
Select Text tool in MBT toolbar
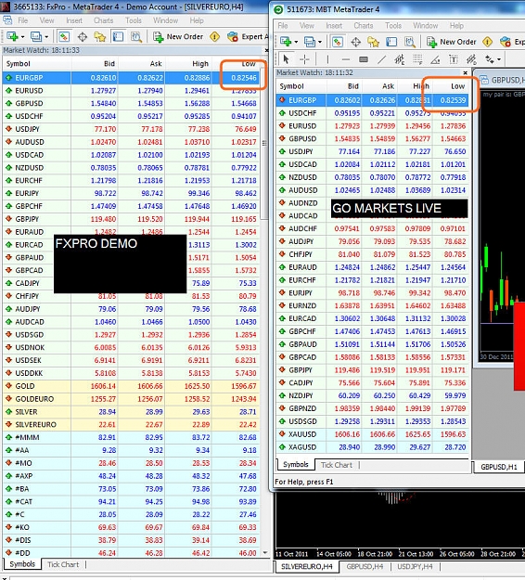(454, 59)
